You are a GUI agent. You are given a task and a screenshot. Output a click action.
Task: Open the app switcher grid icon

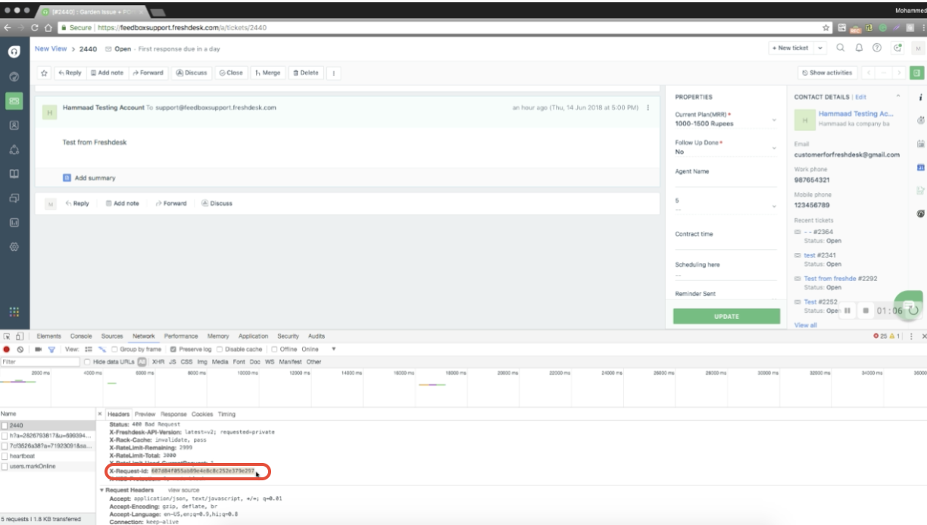[14, 312]
